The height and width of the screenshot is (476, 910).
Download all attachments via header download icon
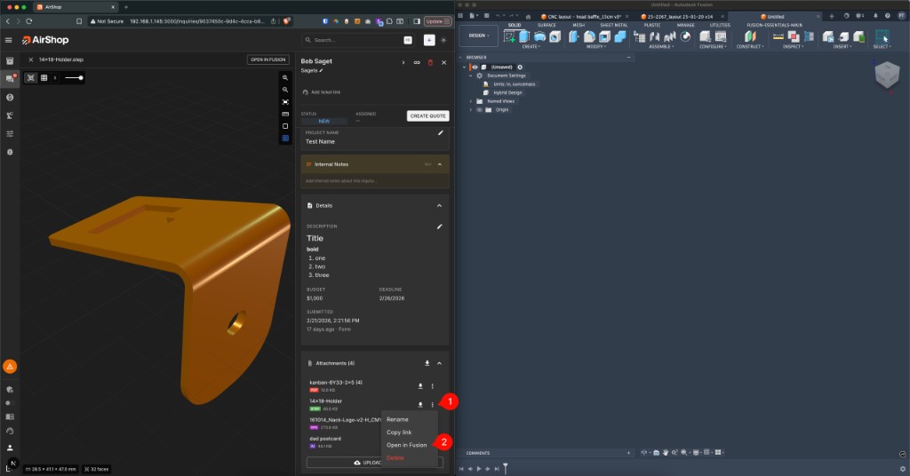pos(427,363)
